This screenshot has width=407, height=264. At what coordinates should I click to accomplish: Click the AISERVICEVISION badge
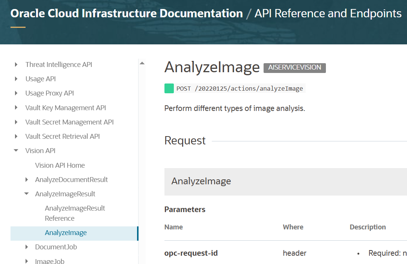tap(295, 68)
